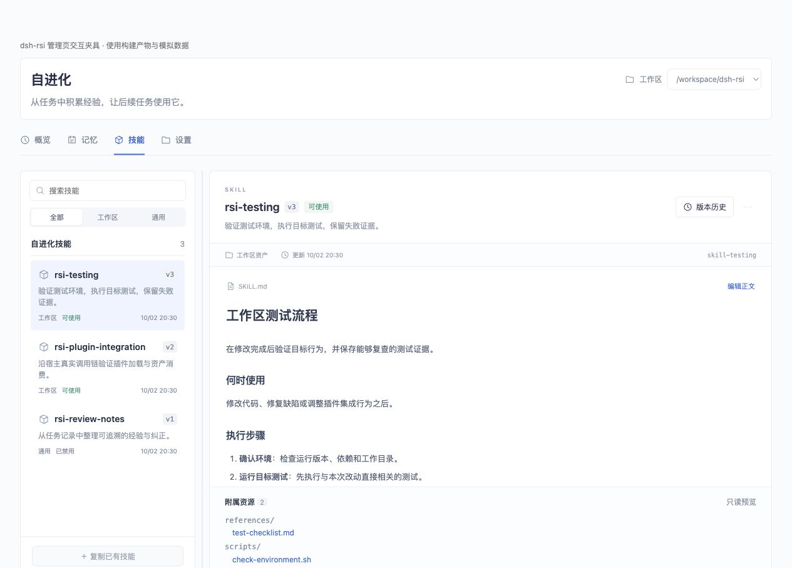Click 复制已有技能 button
Image resolution: width=792 pixels, height=568 pixels.
coord(108,556)
